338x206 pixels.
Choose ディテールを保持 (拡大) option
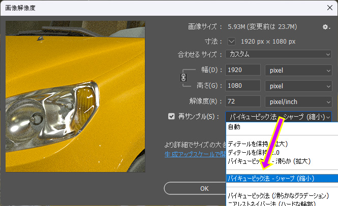tap(262, 143)
